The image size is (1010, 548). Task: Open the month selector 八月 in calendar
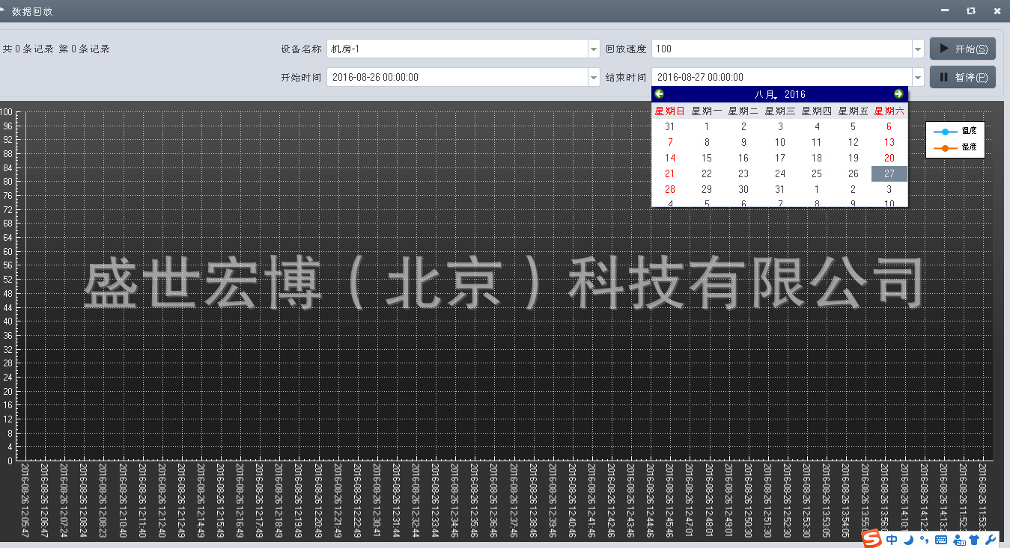(766, 94)
